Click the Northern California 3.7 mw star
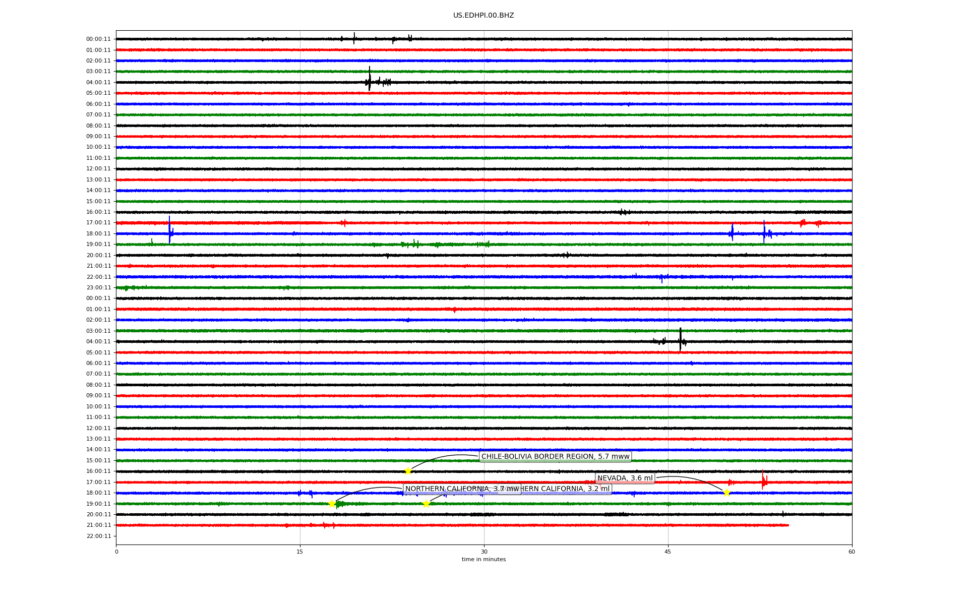Viewport: 968px width, 605px height. (332, 504)
